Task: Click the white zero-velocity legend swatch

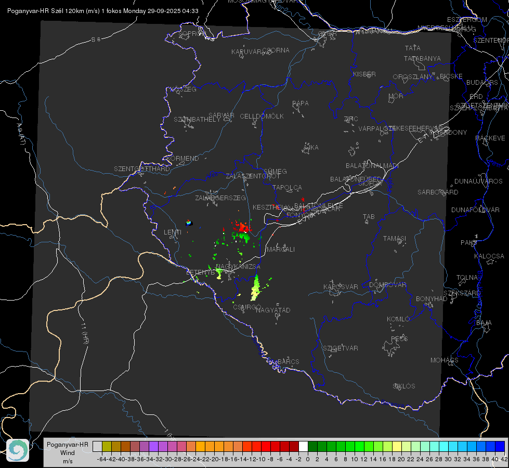Action: (x=303, y=446)
